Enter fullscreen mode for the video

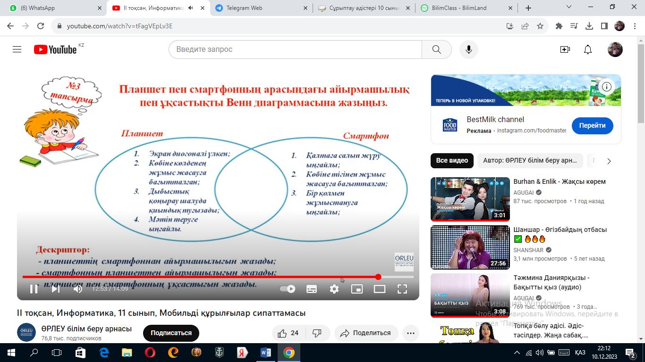(x=402, y=289)
